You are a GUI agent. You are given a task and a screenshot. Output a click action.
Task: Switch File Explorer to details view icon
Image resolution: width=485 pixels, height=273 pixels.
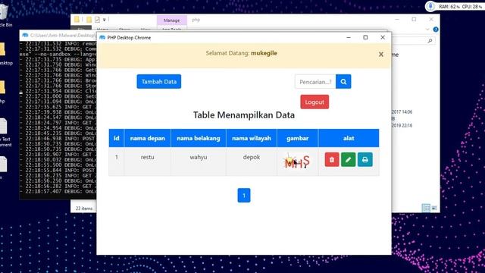click(426, 208)
